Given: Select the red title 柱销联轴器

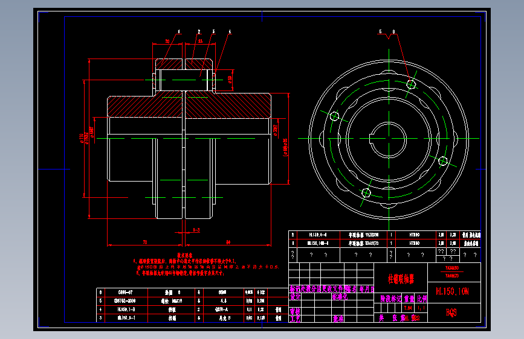Looking at the screenshot, I should pos(401,279).
